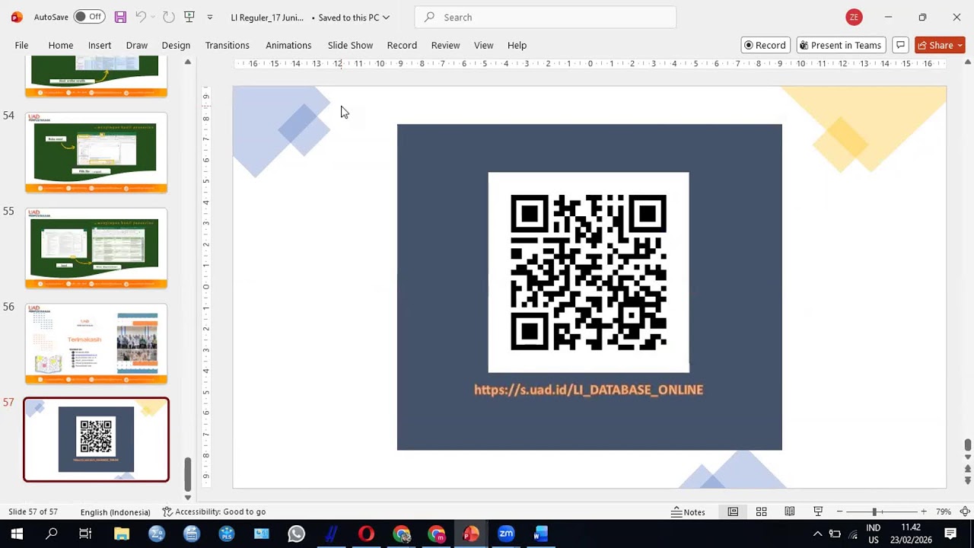Viewport: 974px width, 548px height.
Task: Click the Save icon in title bar
Action: [120, 17]
